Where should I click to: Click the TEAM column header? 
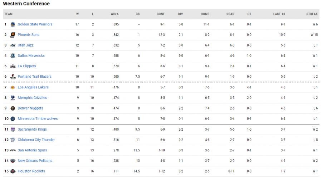(x=9, y=14)
